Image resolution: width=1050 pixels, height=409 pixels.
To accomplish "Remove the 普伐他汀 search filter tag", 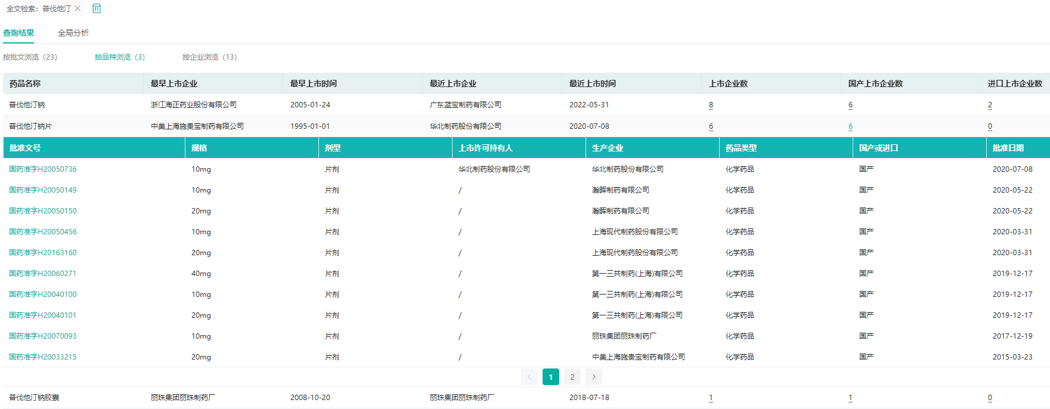I will [78, 8].
